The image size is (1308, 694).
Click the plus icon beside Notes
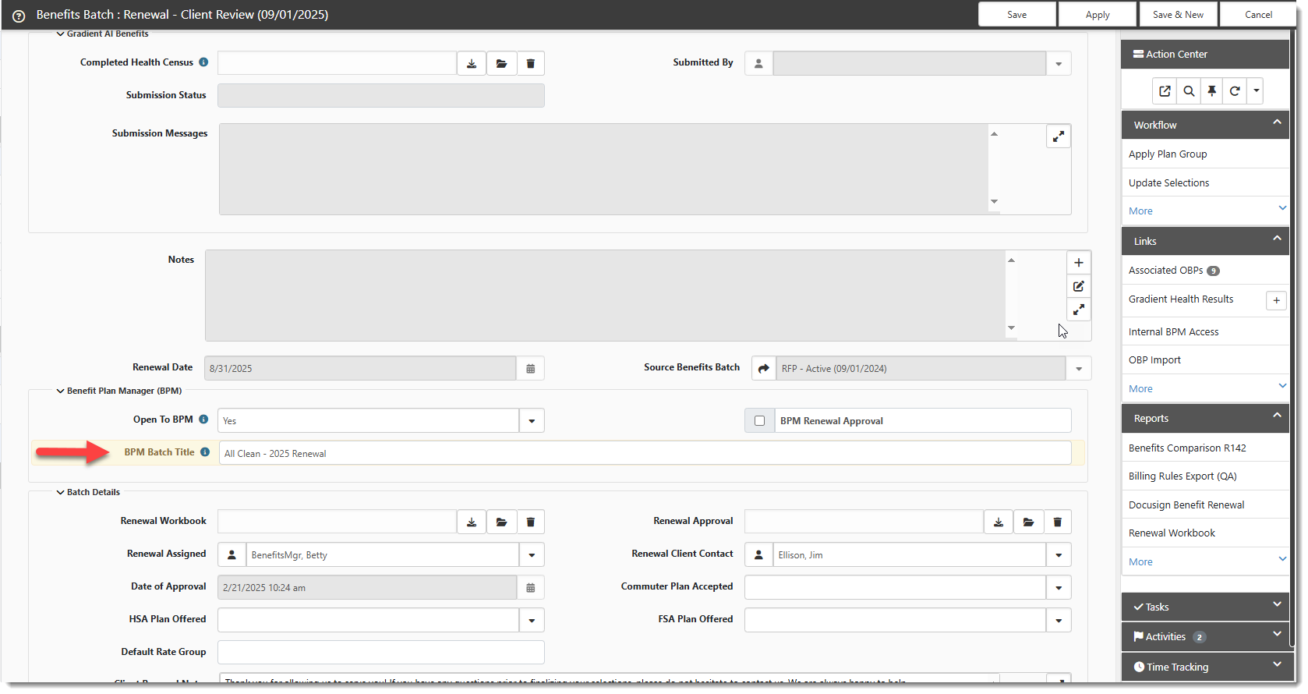coord(1079,263)
